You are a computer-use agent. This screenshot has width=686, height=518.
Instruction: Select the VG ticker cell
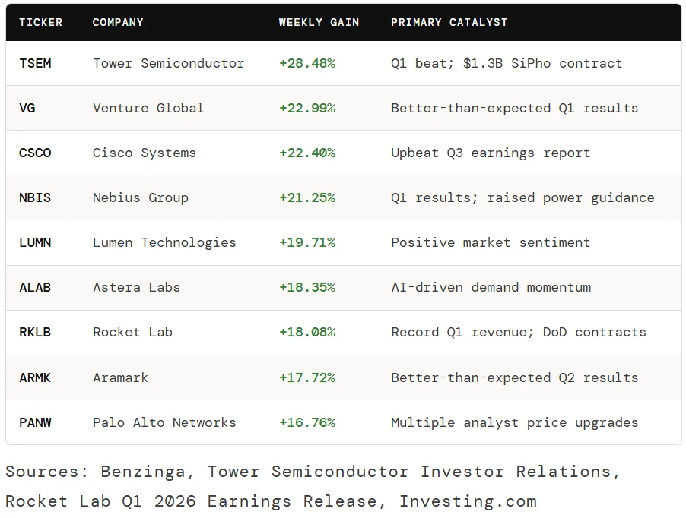tap(27, 108)
